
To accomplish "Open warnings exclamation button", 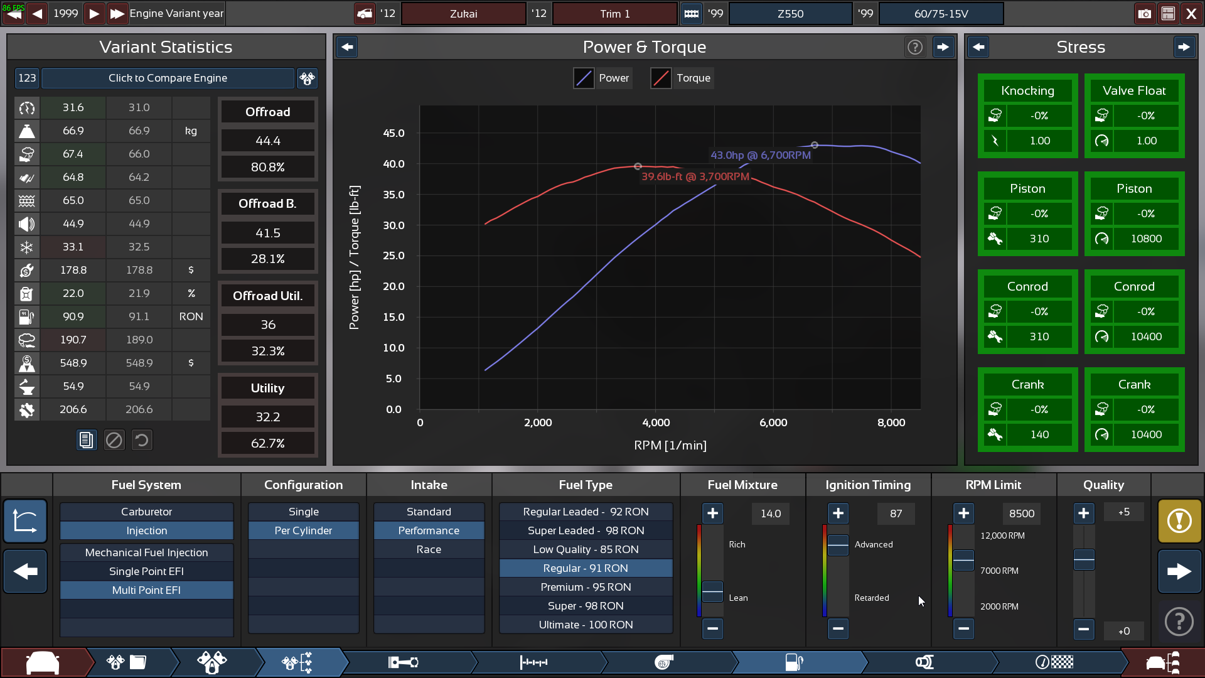I will click(x=1180, y=521).
